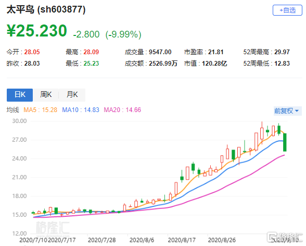
Task: Click the MA5 : 15.28 indicator label
Action: point(41,110)
